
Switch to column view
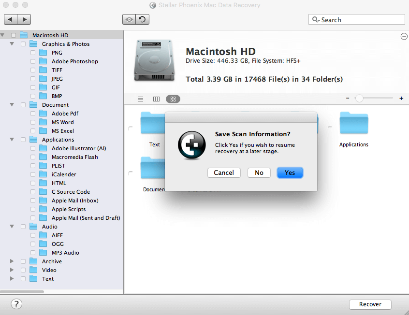click(156, 99)
